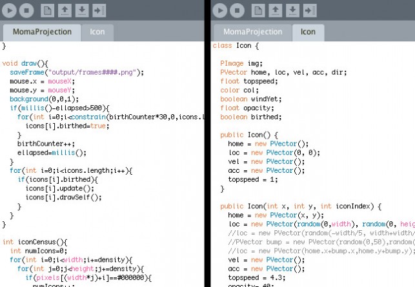415x287 pixels.
Task: Click Open (up arrow) icon in left window
Action: (65, 10)
